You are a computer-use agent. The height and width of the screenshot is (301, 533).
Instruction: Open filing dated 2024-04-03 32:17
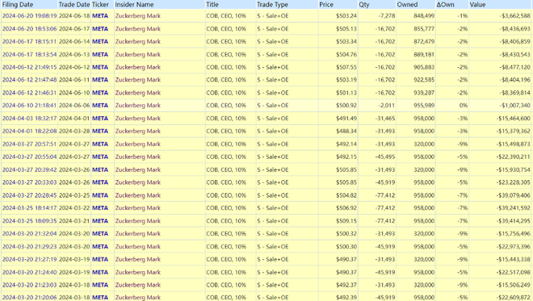pos(29,119)
